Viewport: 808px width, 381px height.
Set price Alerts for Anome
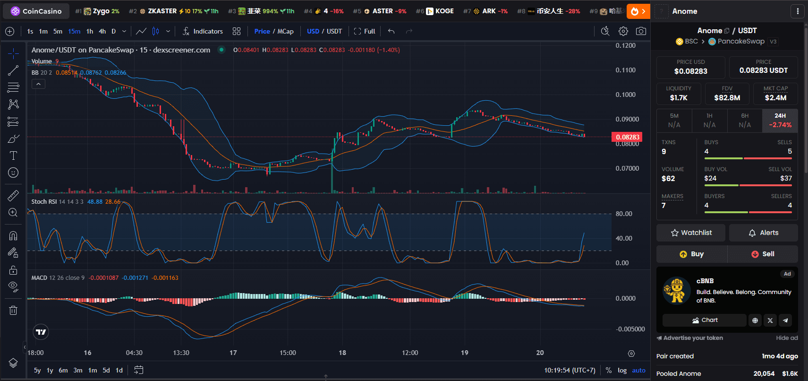point(764,233)
